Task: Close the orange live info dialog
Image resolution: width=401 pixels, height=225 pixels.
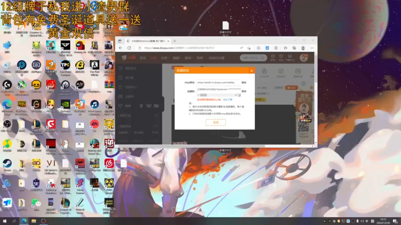Action: [252, 70]
